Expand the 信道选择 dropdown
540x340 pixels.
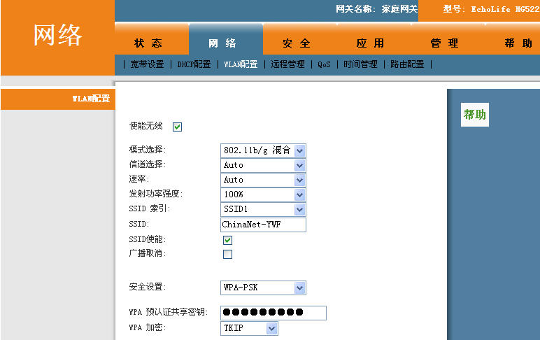263,165
